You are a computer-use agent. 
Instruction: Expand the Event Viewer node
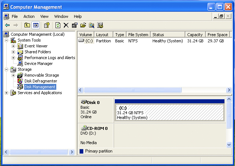[x=13, y=46]
